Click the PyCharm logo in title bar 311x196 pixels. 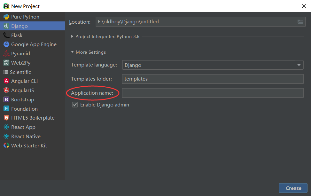(6, 6)
